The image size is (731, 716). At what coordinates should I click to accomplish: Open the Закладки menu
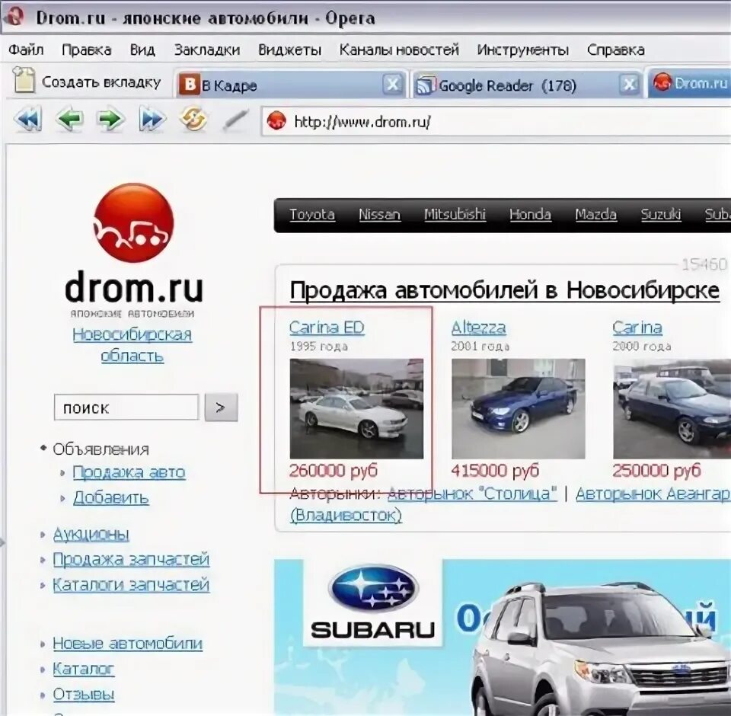207,50
